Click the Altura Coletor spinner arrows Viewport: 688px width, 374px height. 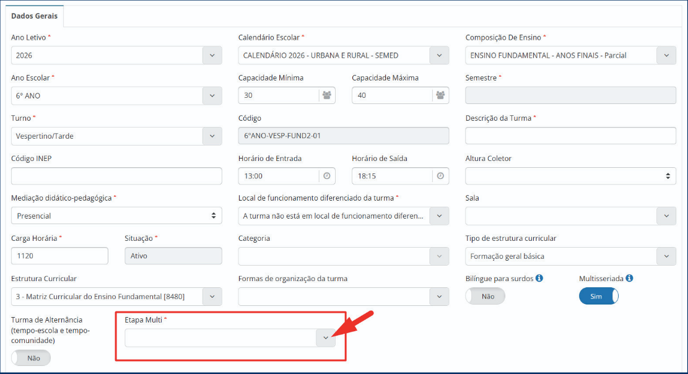[x=668, y=176]
